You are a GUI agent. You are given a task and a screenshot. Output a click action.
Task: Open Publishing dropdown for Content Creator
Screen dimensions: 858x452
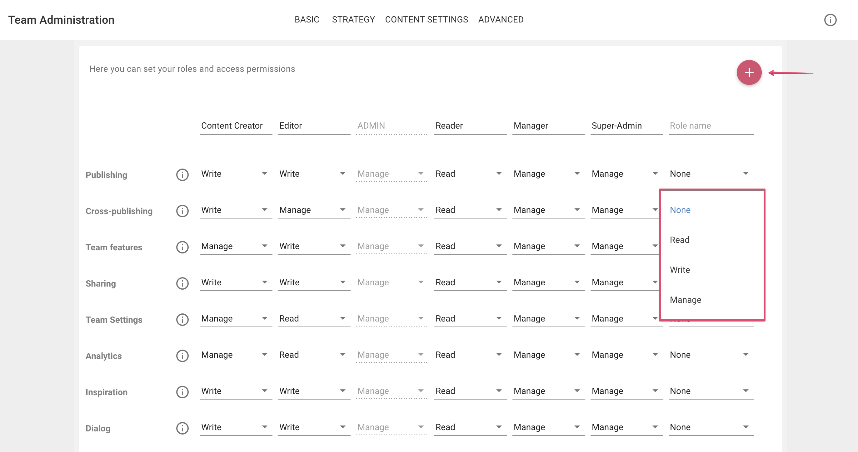(x=236, y=174)
